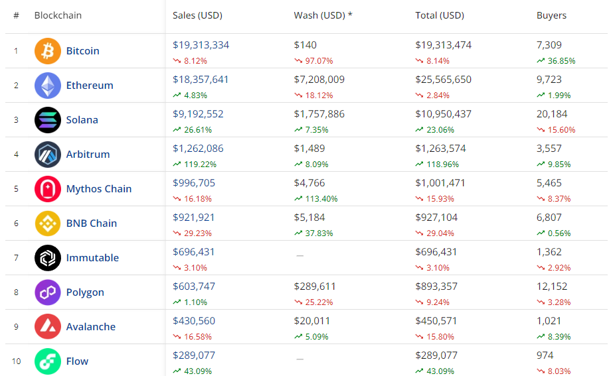
Task: Click Ethereum buyers count 9,723
Action: (x=549, y=80)
